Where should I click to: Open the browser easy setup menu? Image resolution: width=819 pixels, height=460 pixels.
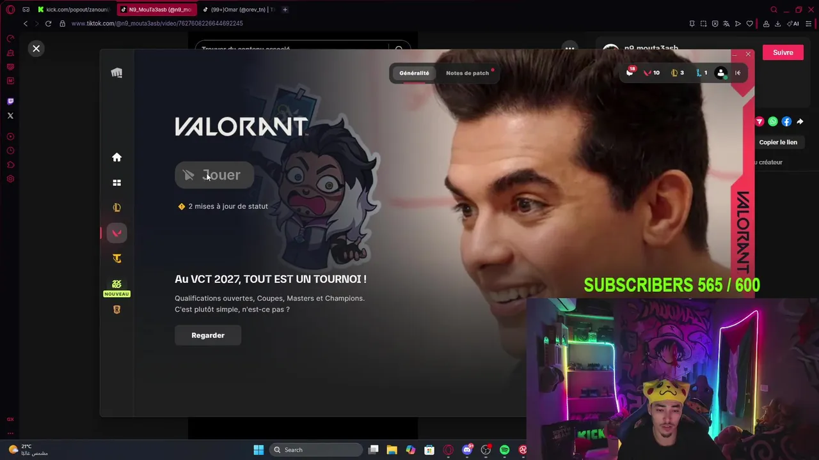(x=809, y=24)
